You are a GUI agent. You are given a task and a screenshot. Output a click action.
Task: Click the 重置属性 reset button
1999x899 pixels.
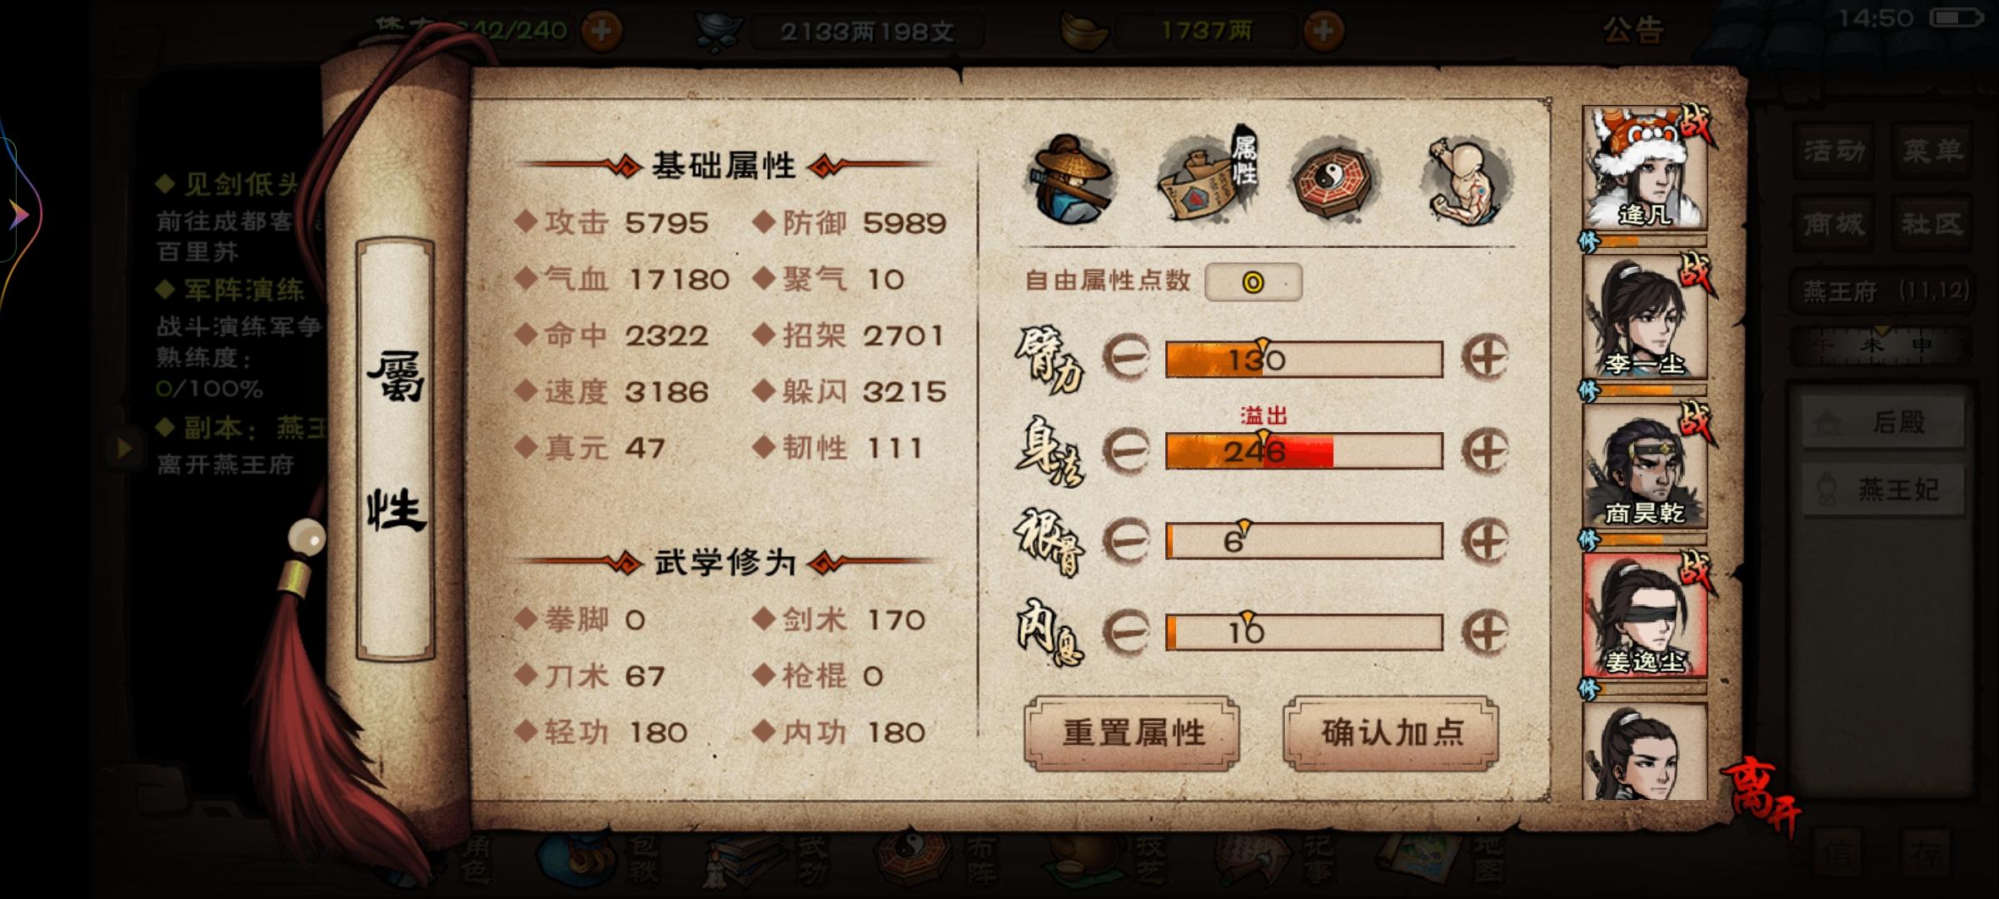tap(1133, 733)
